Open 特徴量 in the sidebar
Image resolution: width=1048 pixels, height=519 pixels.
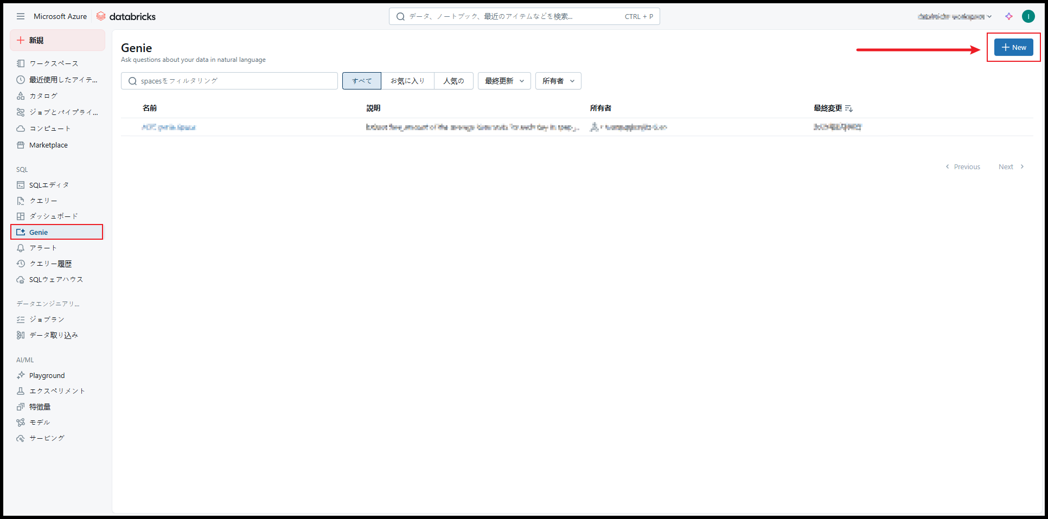40,407
